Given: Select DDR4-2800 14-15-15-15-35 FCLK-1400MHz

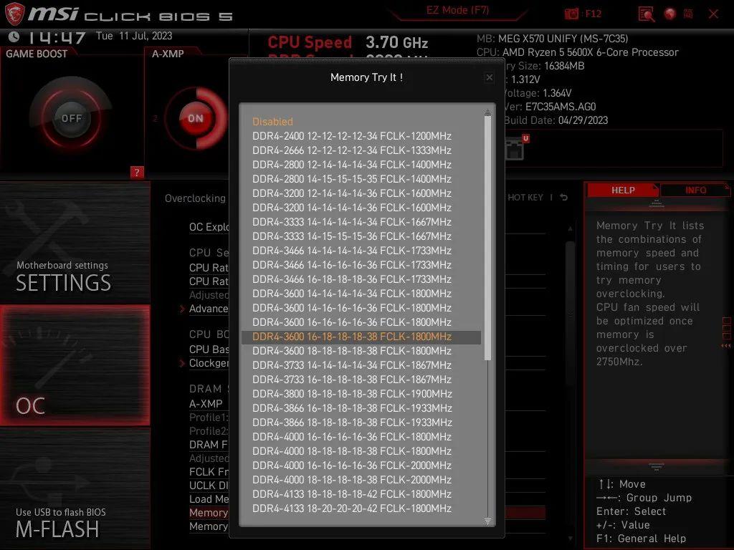Looking at the screenshot, I should tap(351, 179).
